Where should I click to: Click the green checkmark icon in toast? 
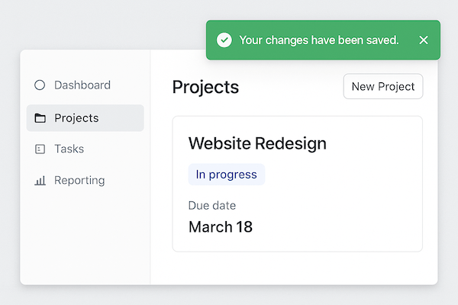(x=224, y=40)
